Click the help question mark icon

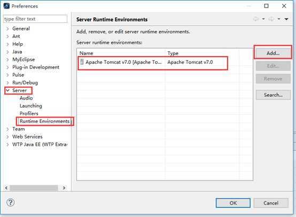10,203
